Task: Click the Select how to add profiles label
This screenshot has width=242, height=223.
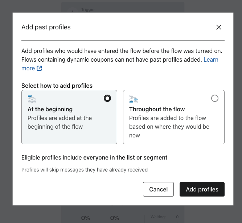Action: coord(57,86)
